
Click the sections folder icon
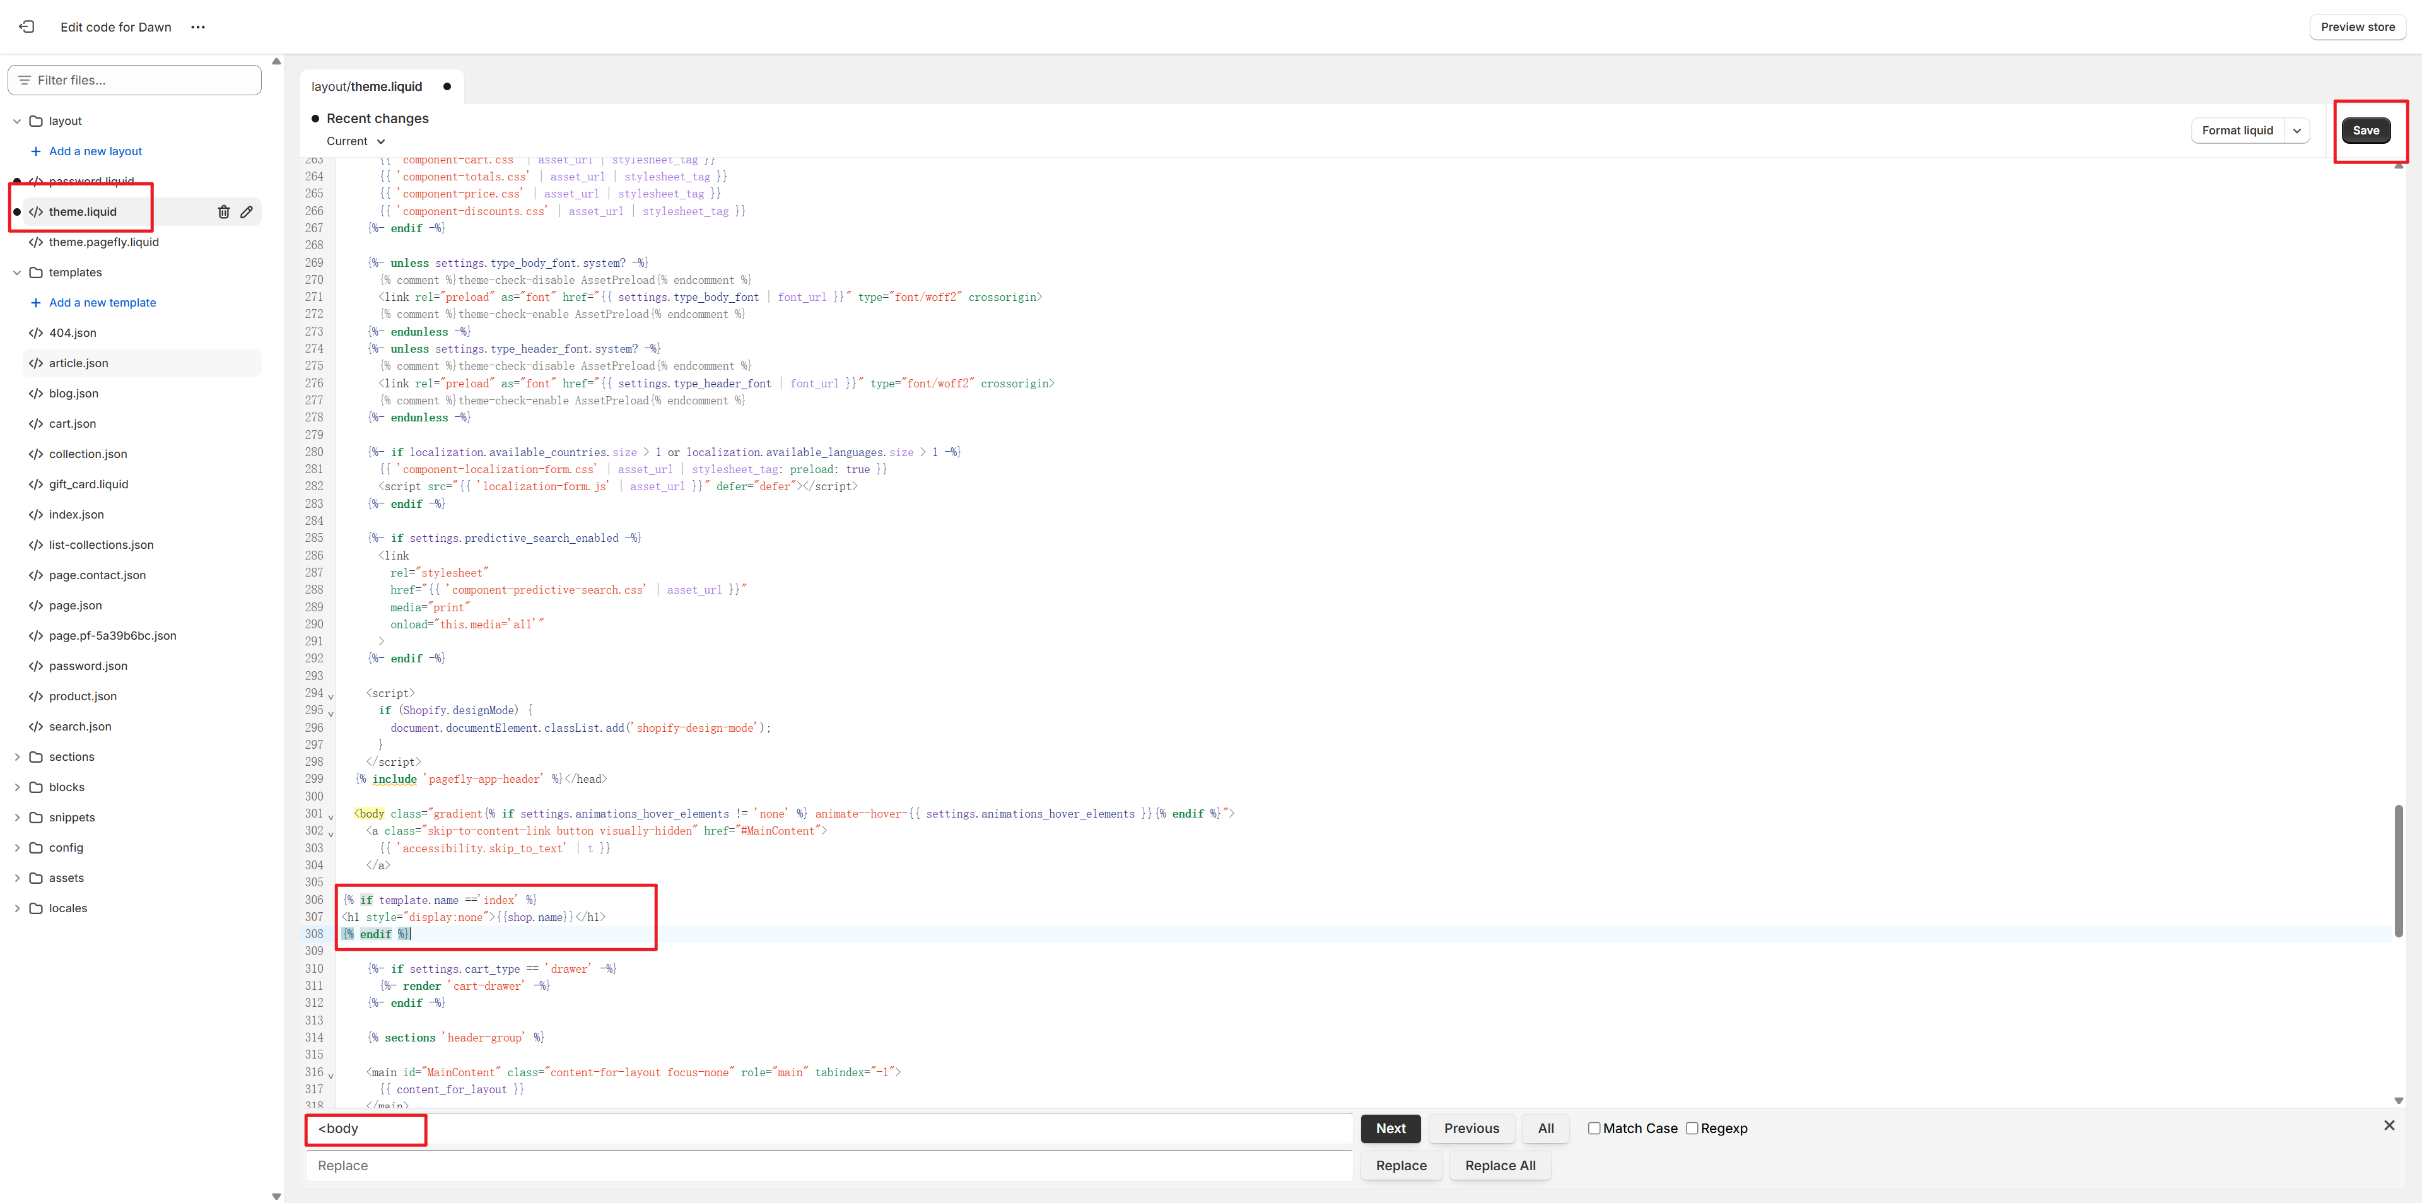point(36,757)
